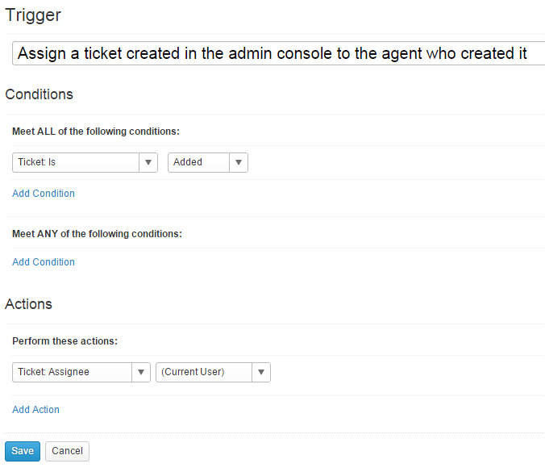Click the arrow next to "(Current User)"
The image size is (545, 472).
pyautogui.click(x=261, y=372)
